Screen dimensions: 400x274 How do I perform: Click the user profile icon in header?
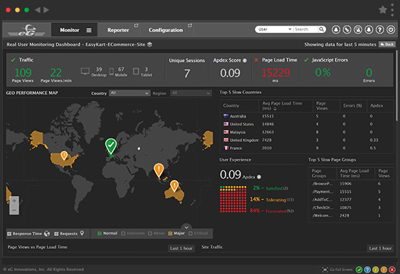(336, 29)
